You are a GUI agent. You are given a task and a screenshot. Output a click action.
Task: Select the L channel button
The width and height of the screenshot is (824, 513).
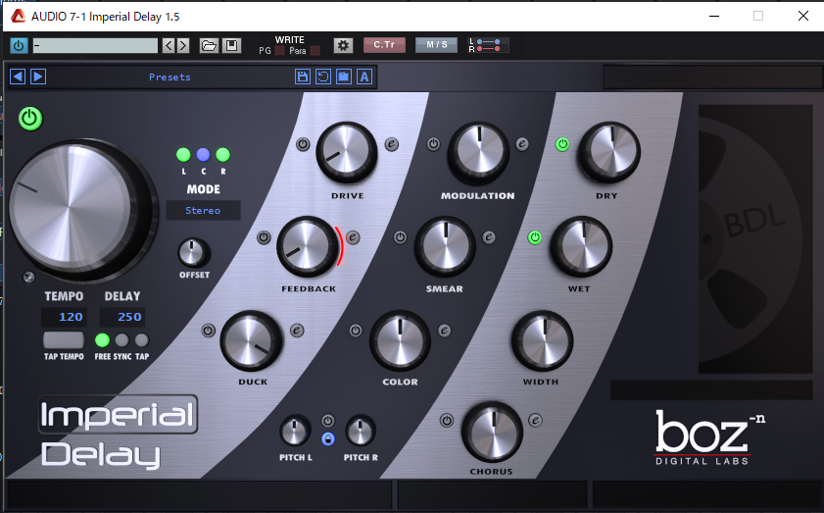pyautogui.click(x=183, y=155)
